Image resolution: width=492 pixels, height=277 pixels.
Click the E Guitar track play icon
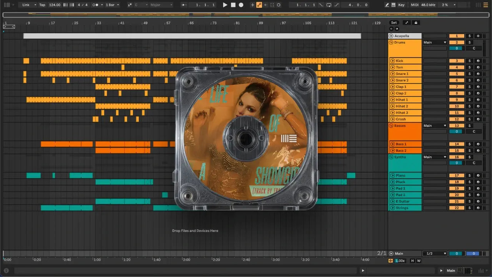[x=392, y=201]
